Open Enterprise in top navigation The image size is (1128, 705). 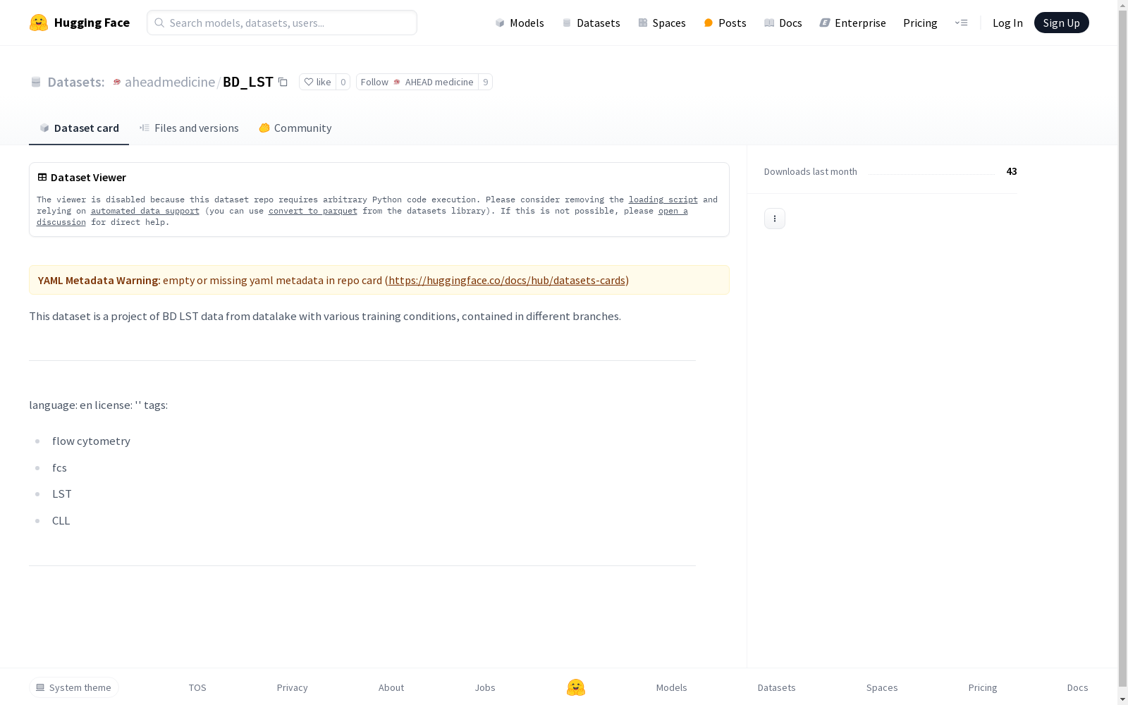(852, 23)
